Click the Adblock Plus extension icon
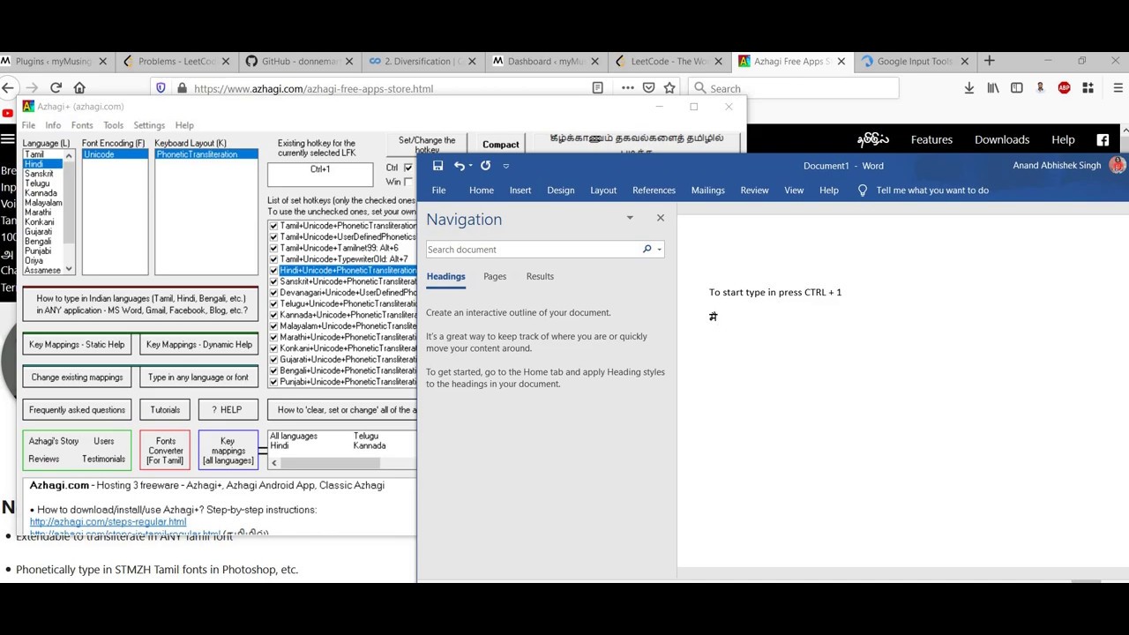1129x635 pixels. [1064, 88]
